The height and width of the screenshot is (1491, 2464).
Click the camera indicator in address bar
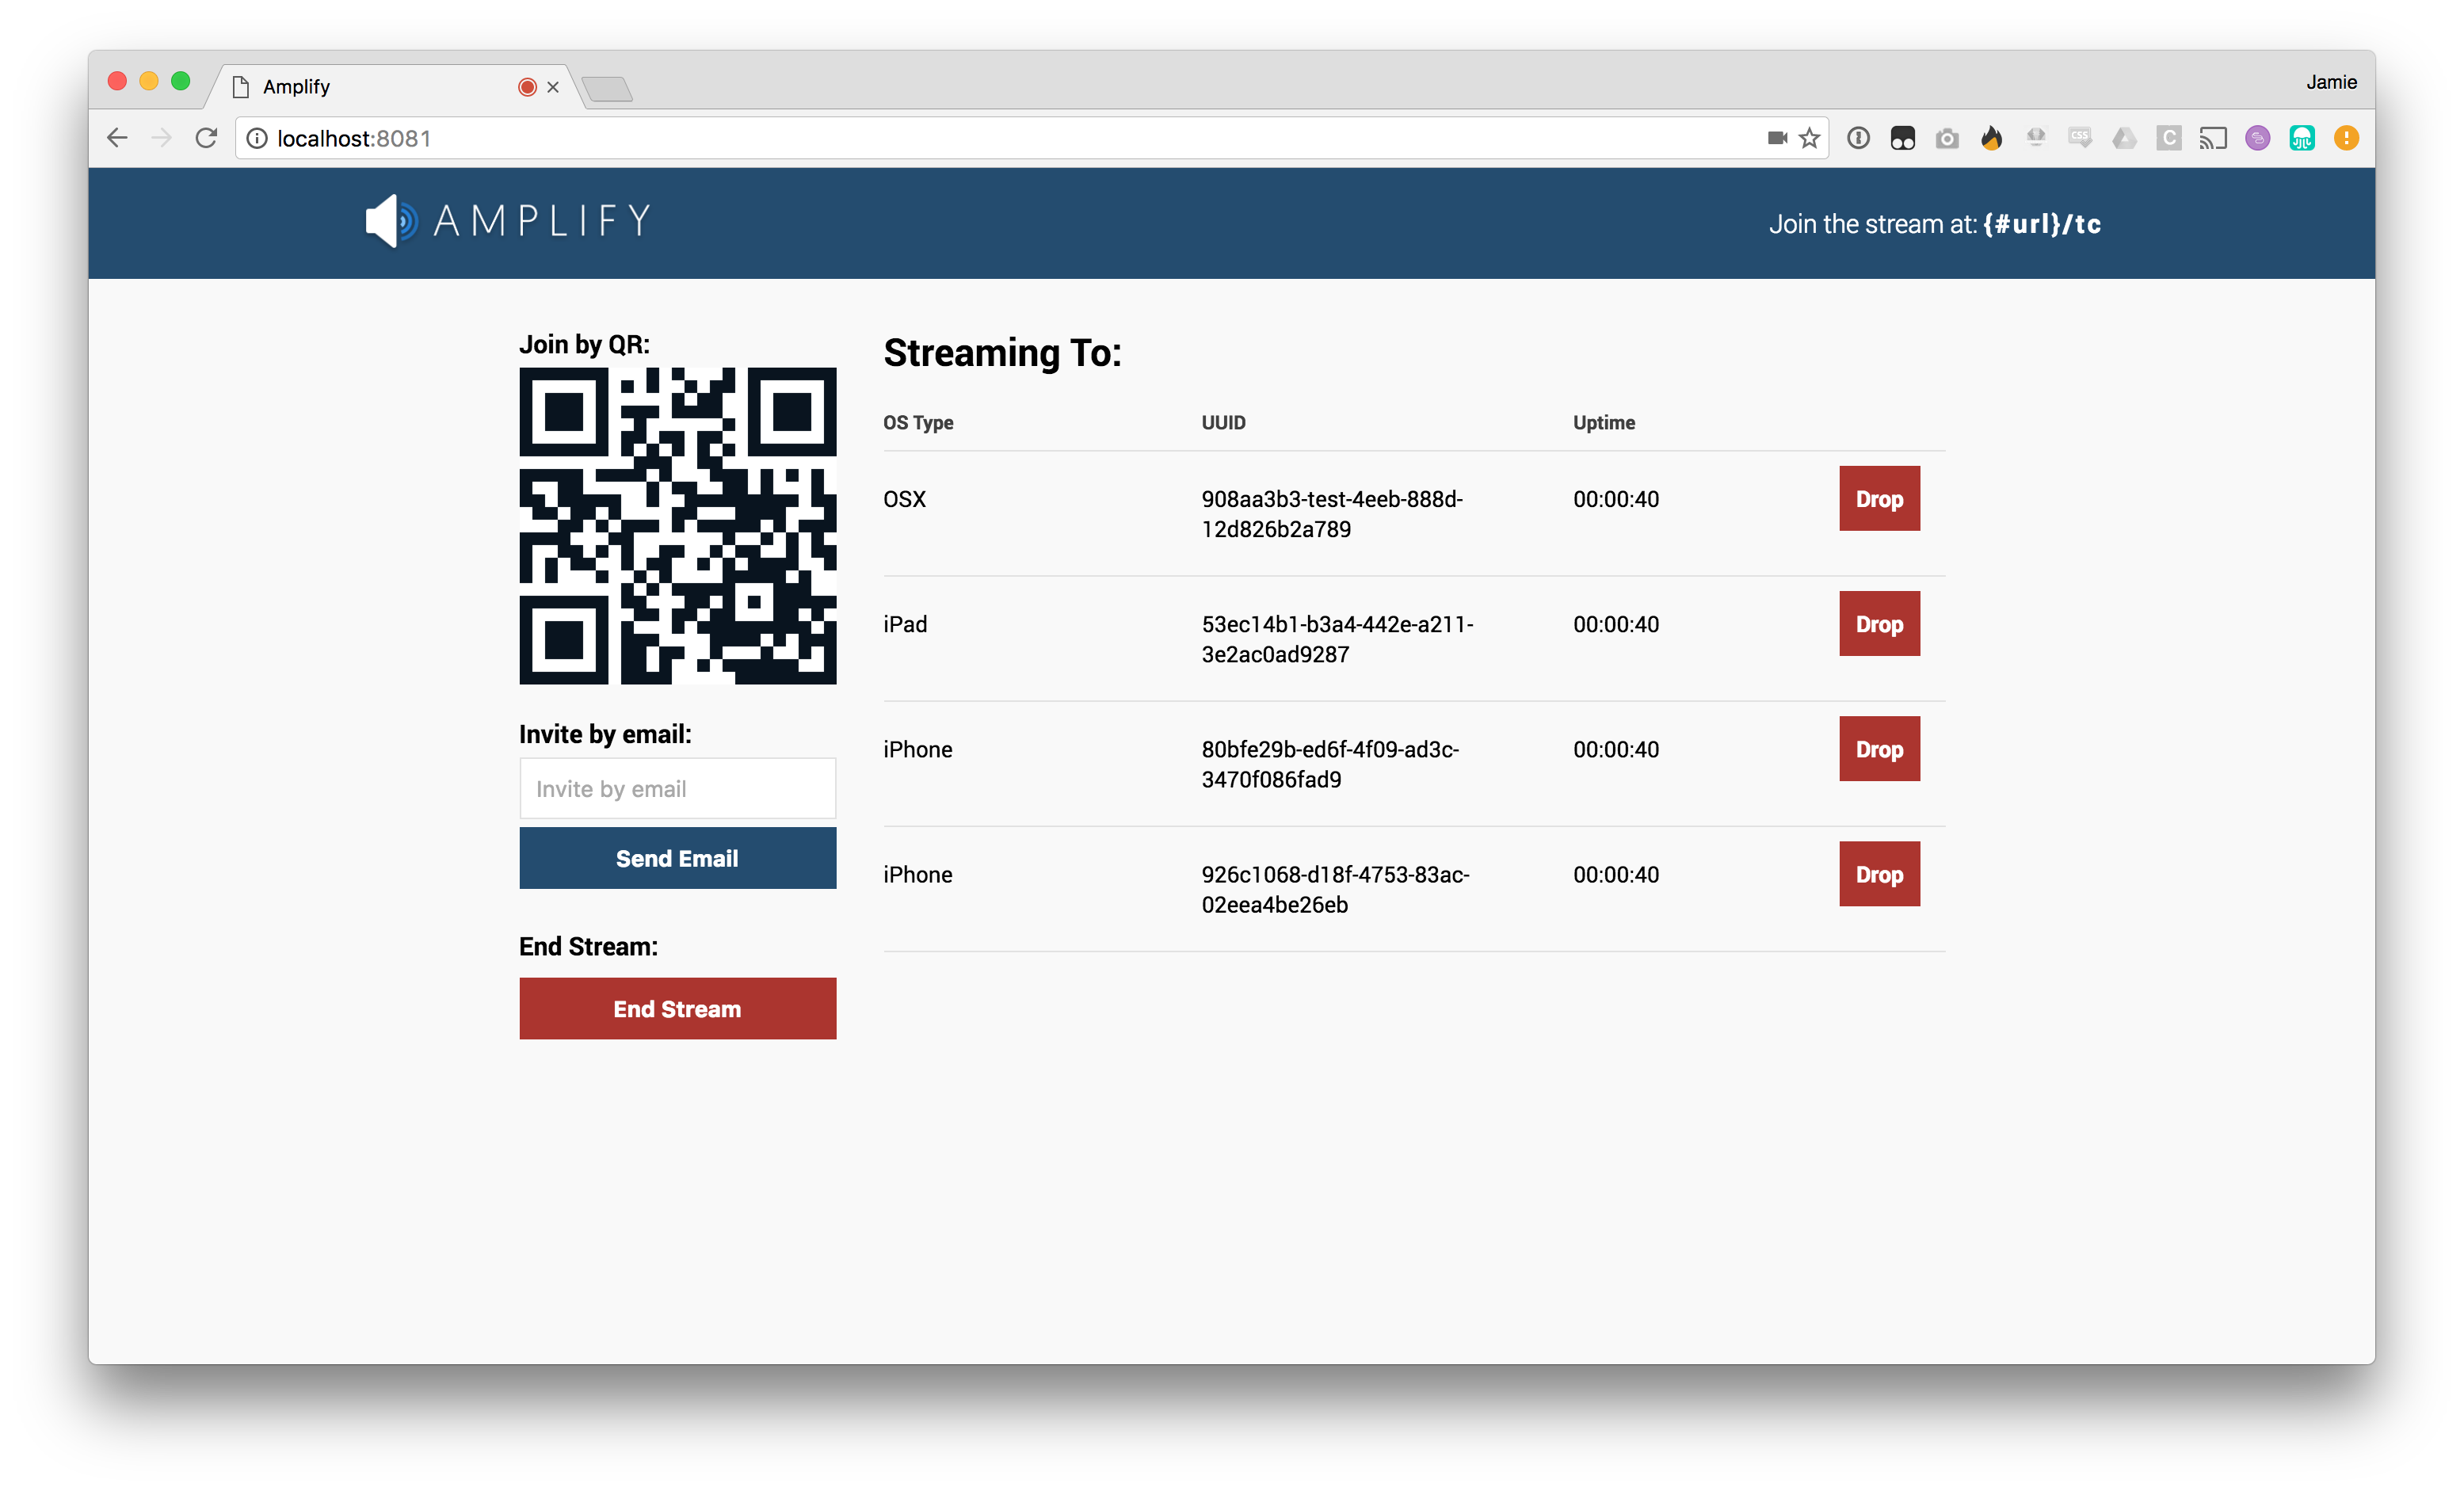click(x=1776, y=138)
